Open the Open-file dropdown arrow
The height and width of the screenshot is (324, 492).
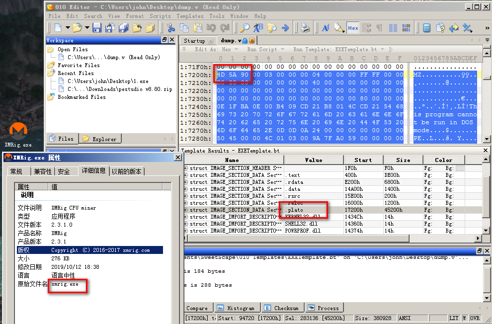click(x=87, y=28)
